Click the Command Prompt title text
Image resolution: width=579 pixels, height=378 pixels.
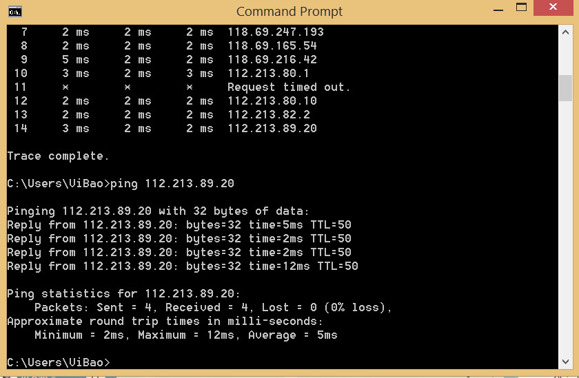pos(289,12)
